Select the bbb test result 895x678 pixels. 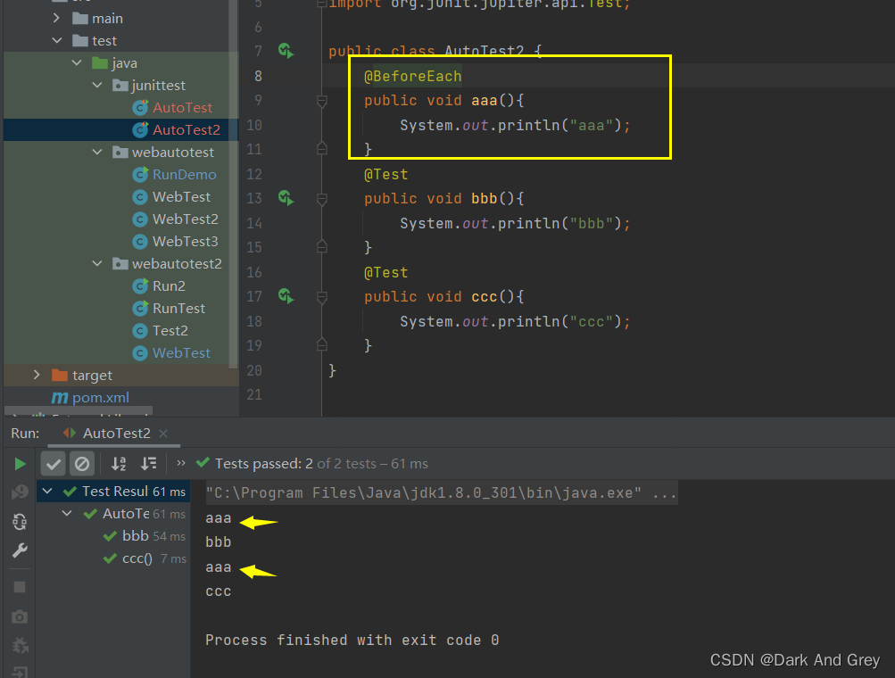[x=136, y=535]
